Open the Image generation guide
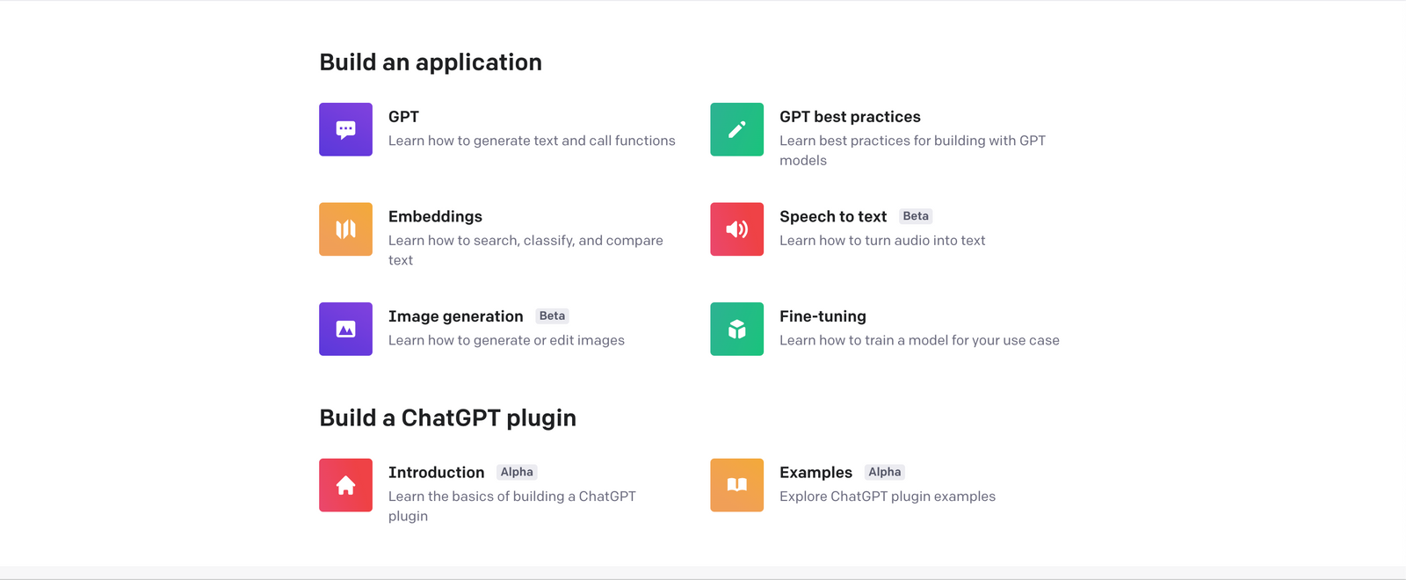This screenshot has height=580, width=1406. [x=455, y=315]
